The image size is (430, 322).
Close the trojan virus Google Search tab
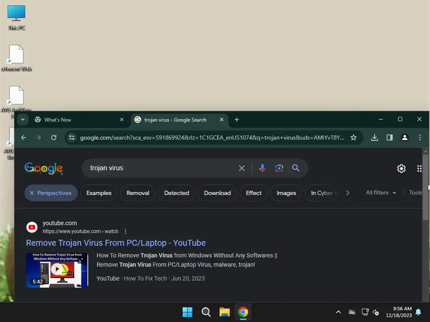coord(222,119)
